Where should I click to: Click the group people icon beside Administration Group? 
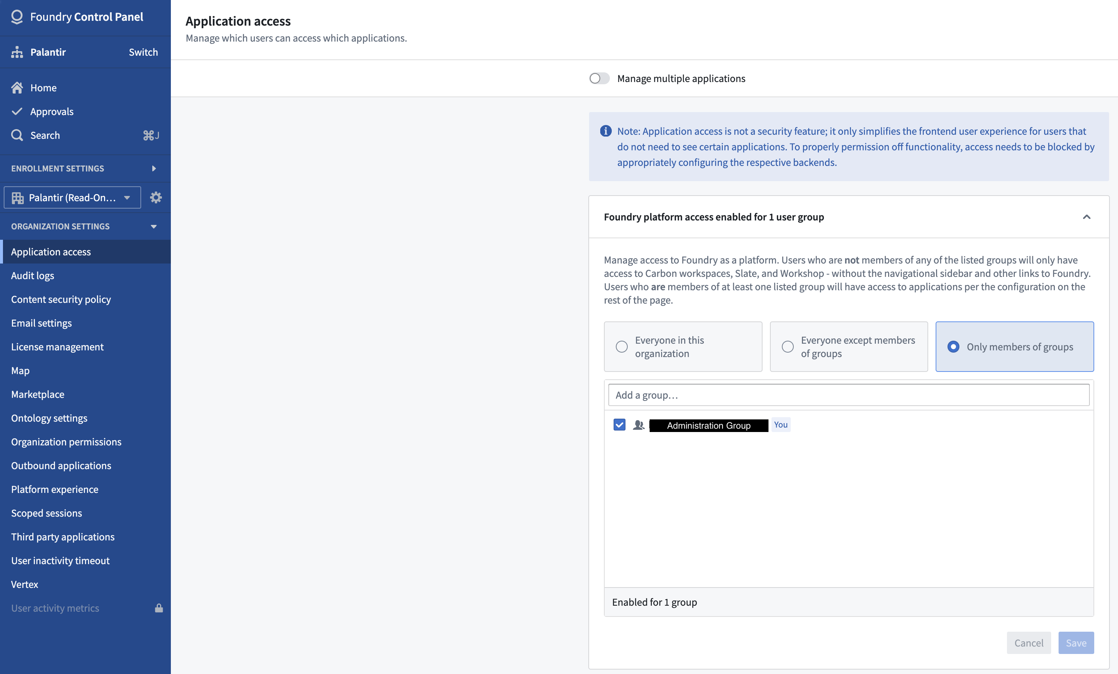point(638,425)
